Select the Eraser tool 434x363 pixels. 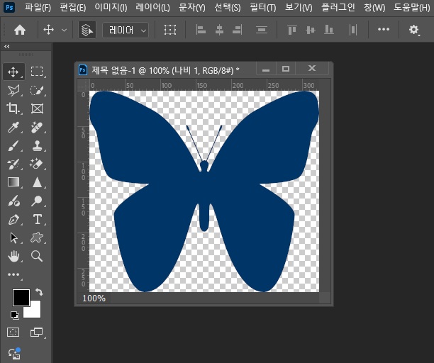pos(37,164)
